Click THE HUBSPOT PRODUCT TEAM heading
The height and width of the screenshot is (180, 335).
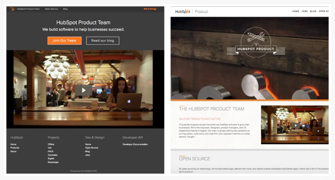212,109
